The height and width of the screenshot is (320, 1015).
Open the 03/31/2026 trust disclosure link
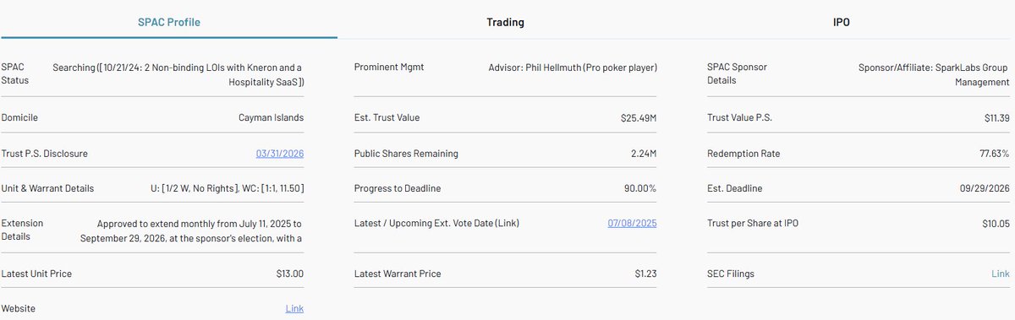(x=280, y=154)
